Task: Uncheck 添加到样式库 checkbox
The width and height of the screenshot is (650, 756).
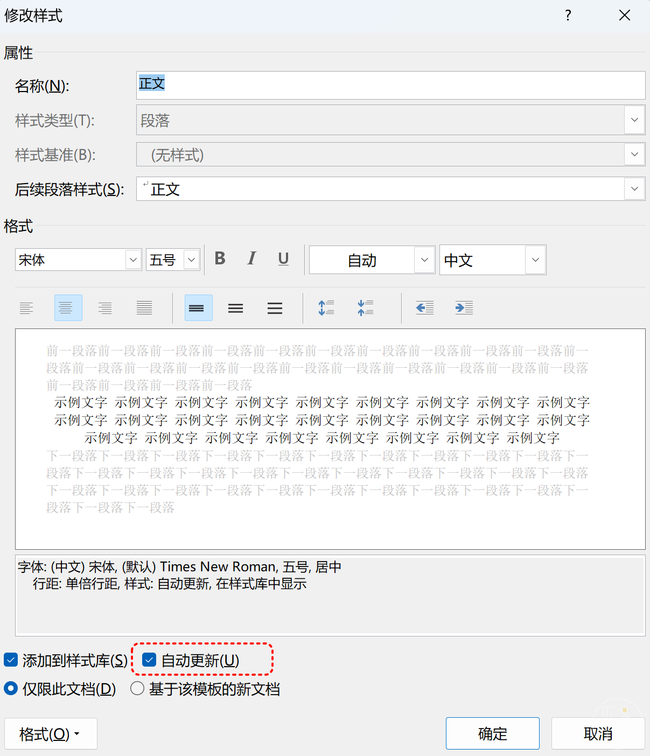Action: (11, 660)
